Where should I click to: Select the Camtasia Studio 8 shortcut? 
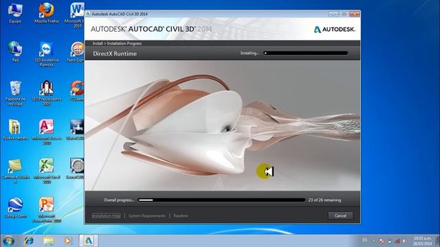(15, 171)
